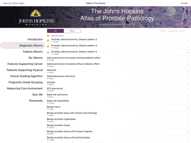Viewport: 191px width, 143px height.
Task: Open the BCG granuloma album
Action: click(x=119, y=89)
